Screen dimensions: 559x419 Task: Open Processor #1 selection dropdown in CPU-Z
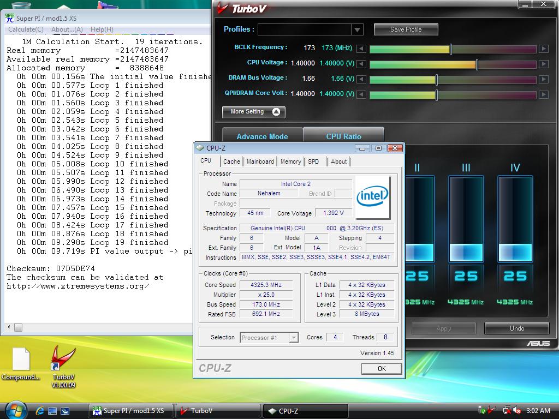(293, 337)
